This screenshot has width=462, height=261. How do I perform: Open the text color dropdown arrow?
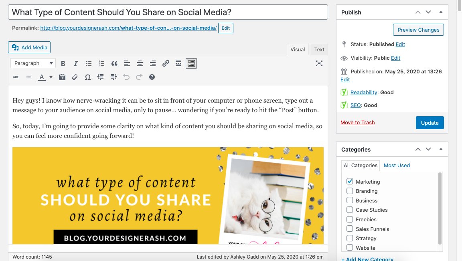point(51,77)
